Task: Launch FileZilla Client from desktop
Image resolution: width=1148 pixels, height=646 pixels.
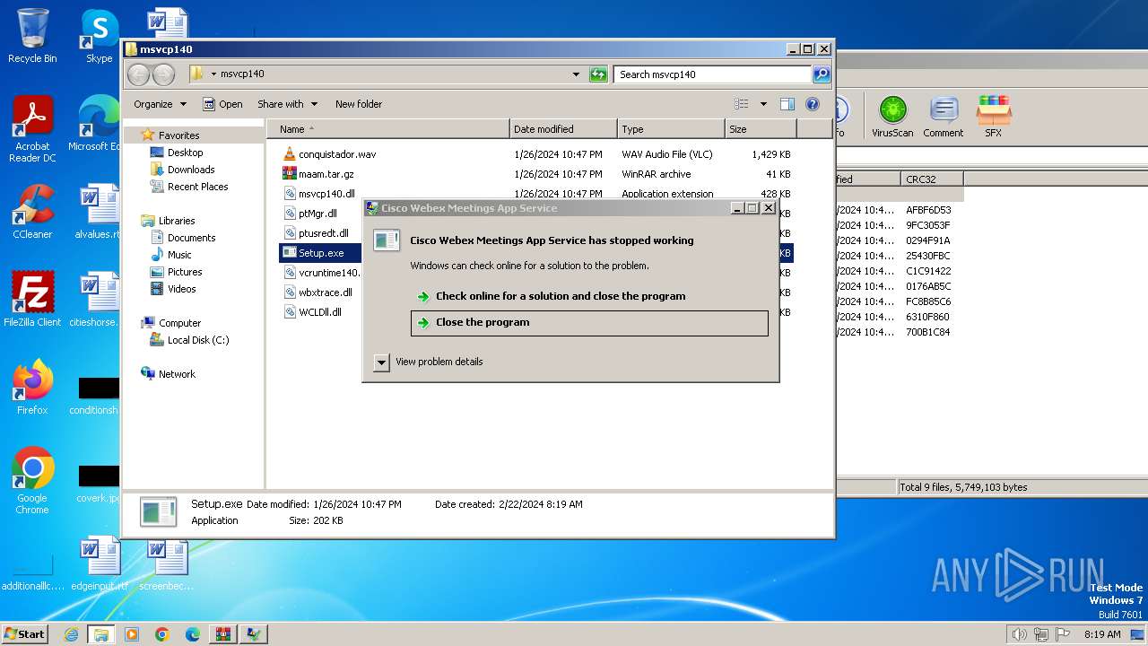Action: click(32, 300)
